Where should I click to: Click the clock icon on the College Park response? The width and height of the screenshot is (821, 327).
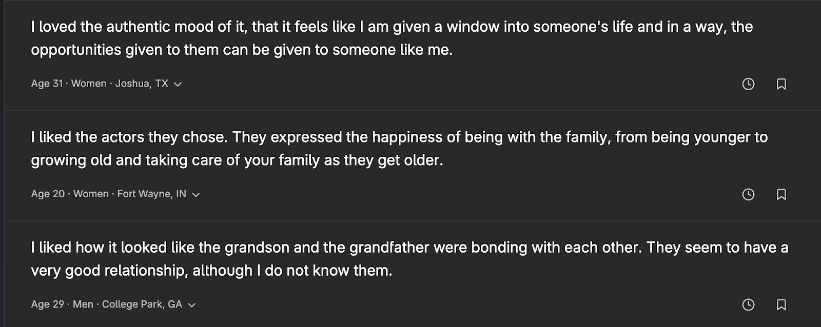coord(748,305)
